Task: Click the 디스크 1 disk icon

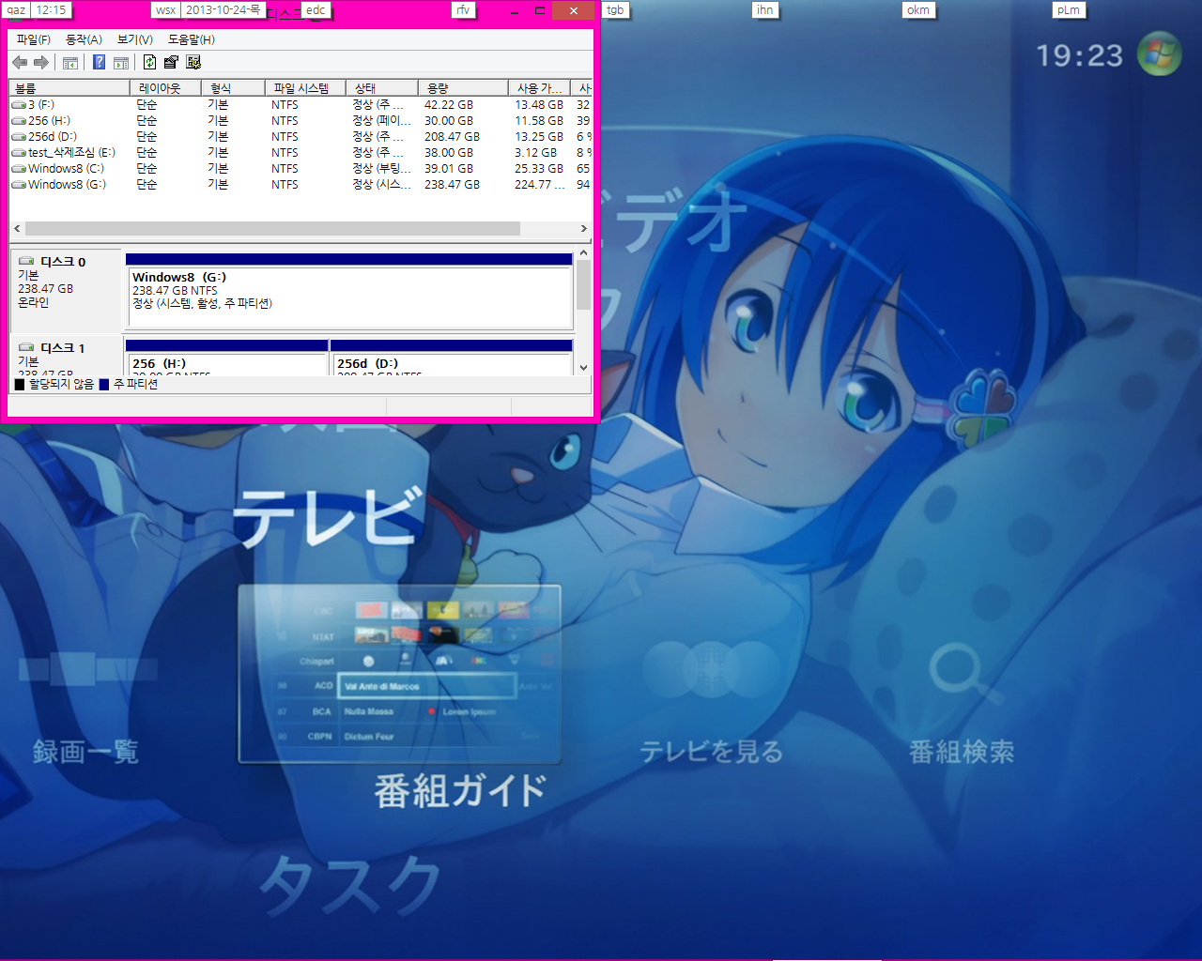Action: click(x=26, y=348)
